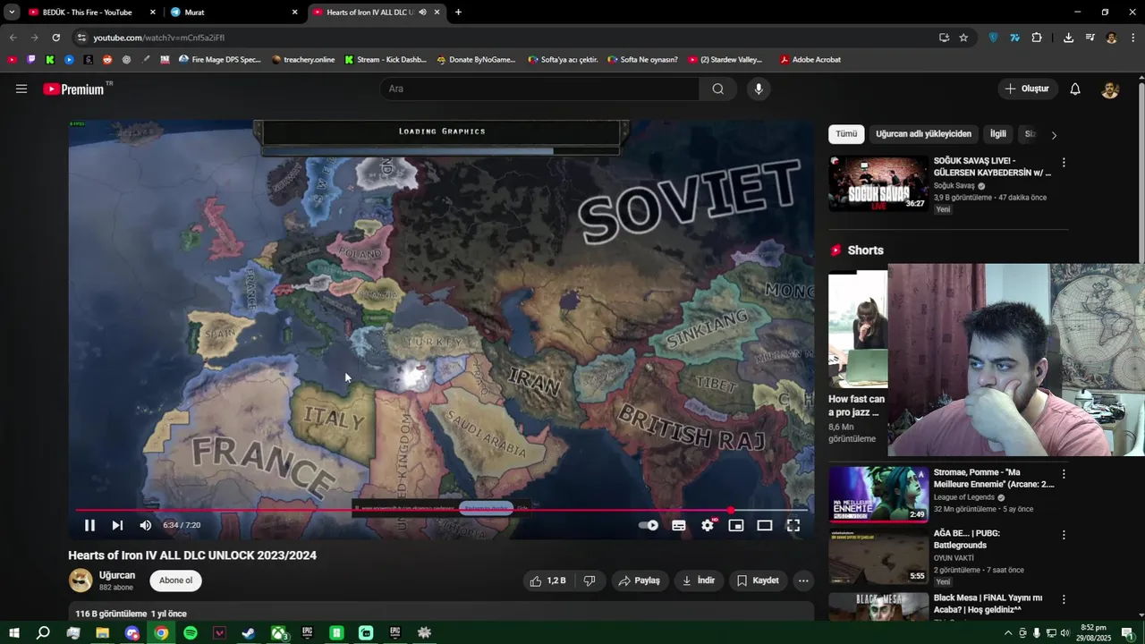Open Fire Mage DPS Spec bookmark
Image resolution: width=1145 pixels, height=644 pixels.
tap(220, 60)
